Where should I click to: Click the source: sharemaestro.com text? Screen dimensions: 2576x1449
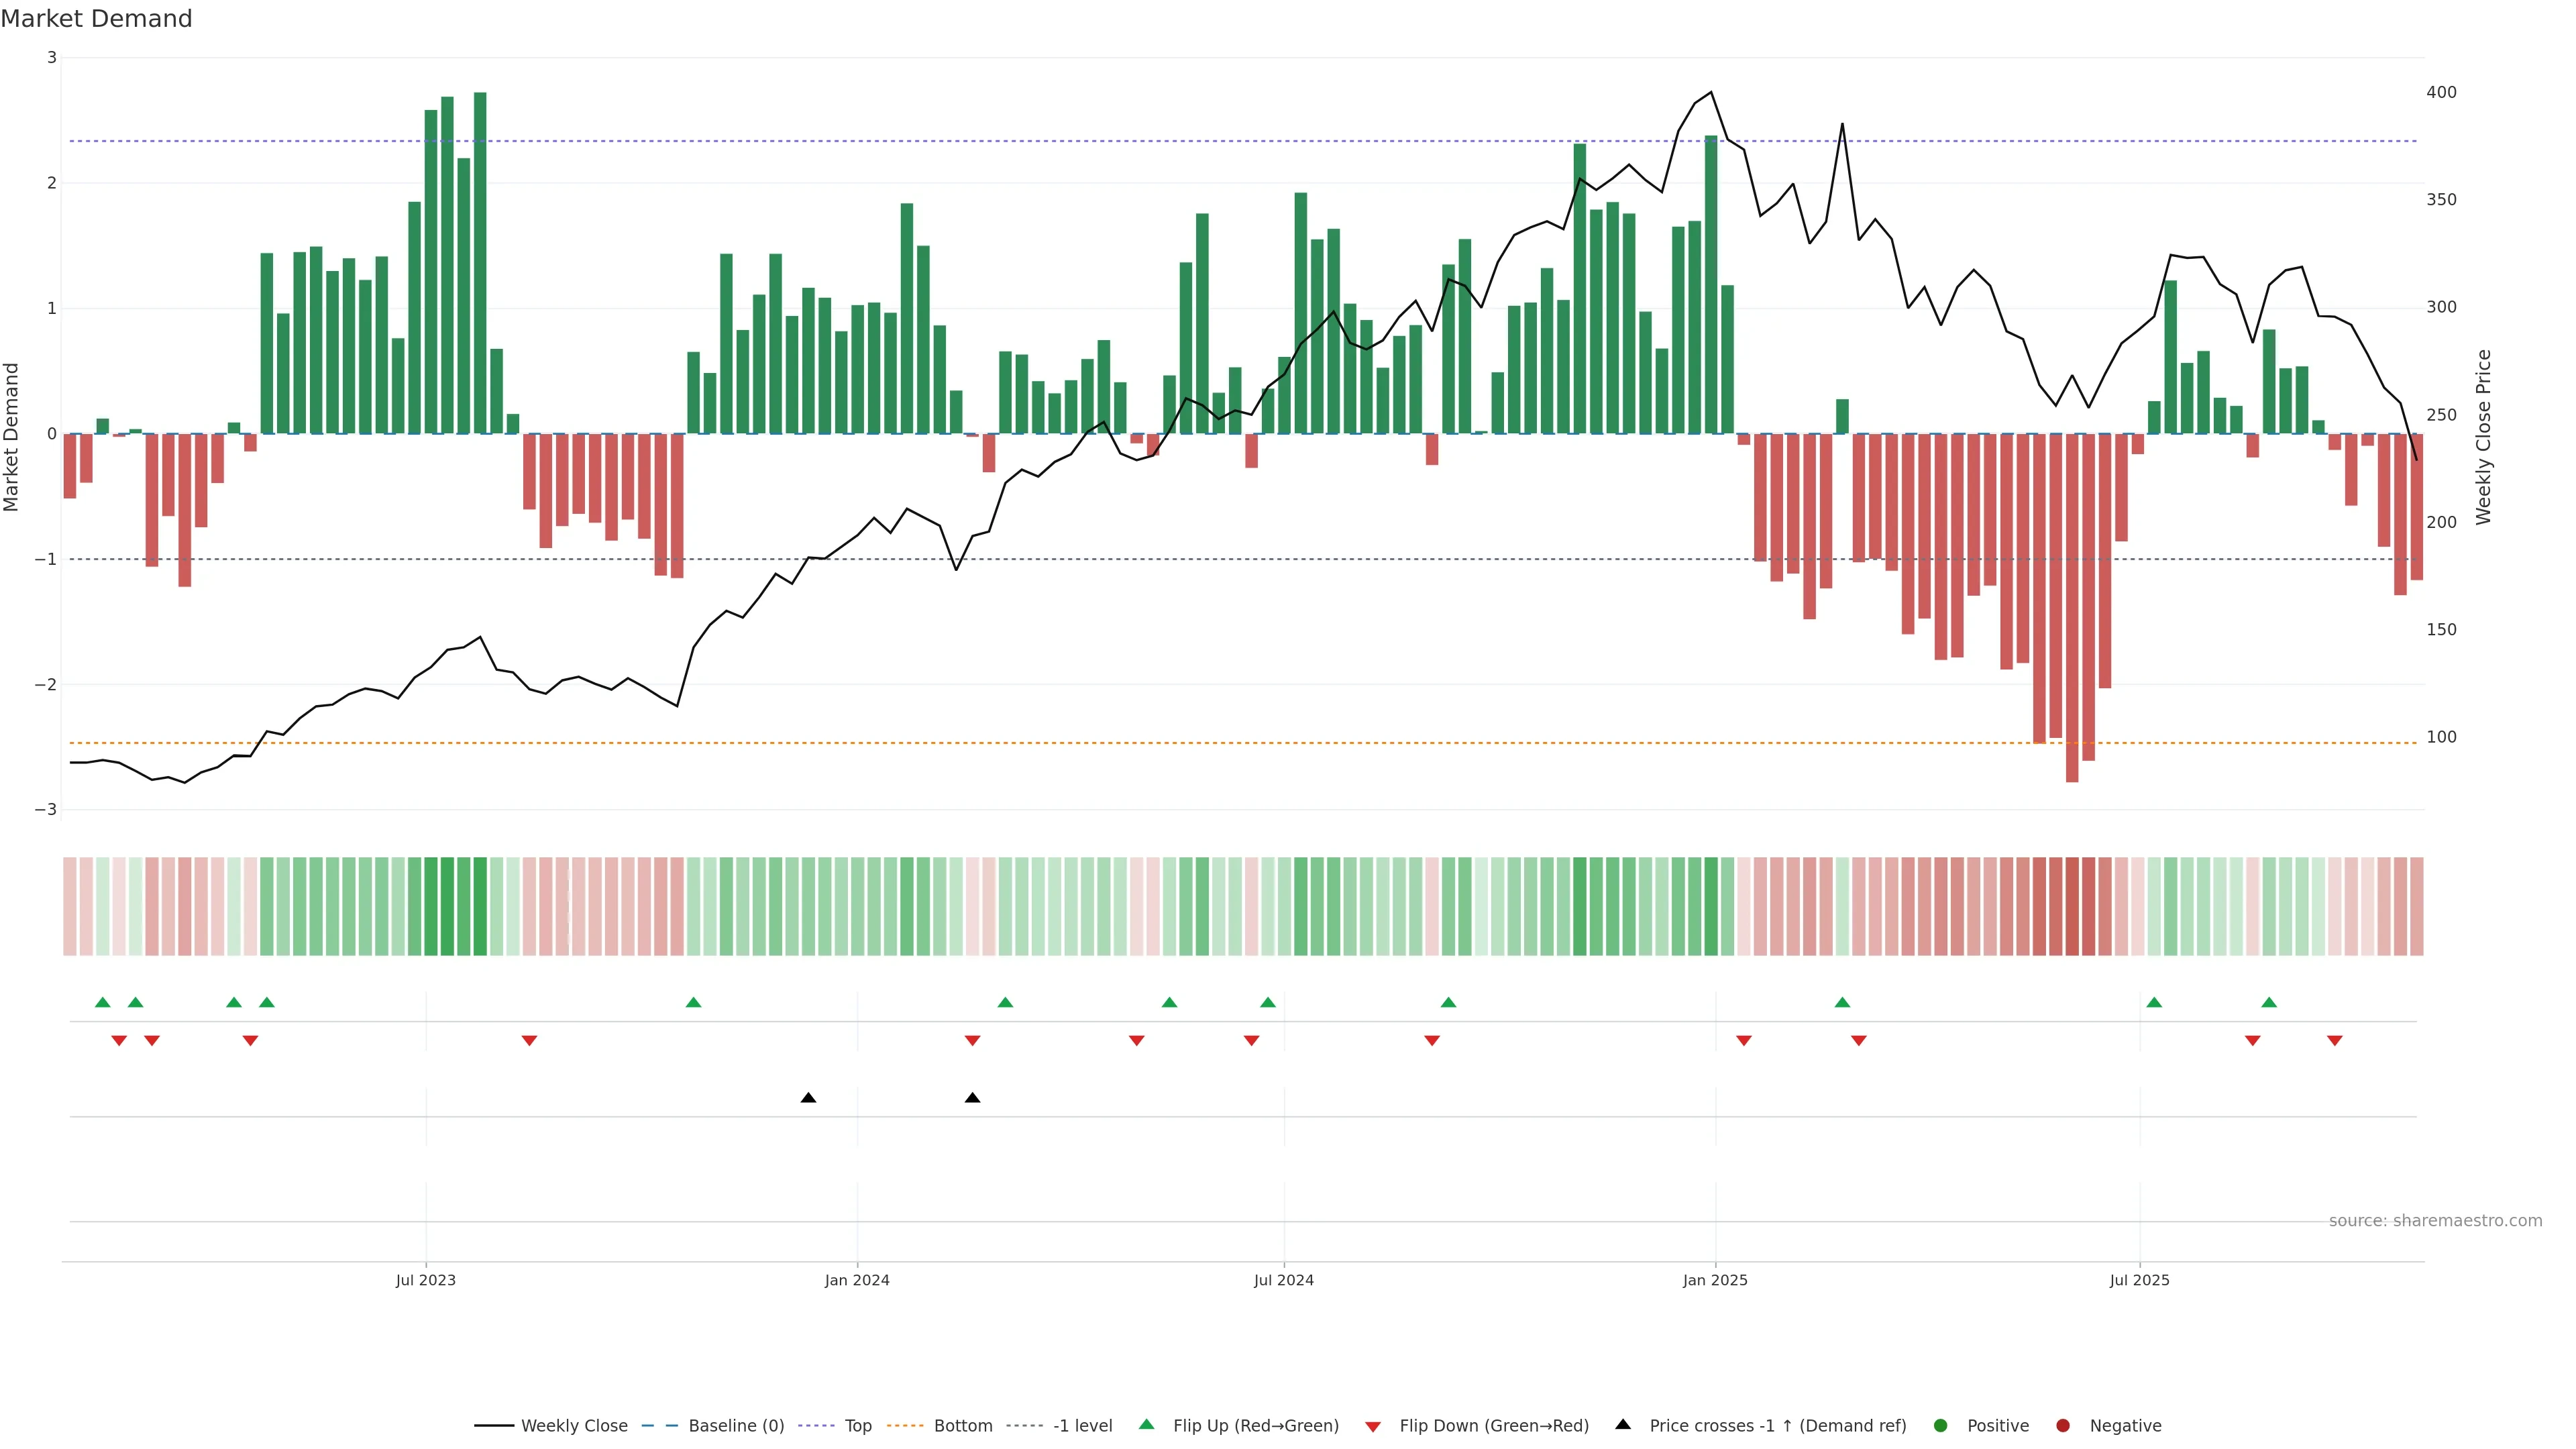(2435, 1221)
